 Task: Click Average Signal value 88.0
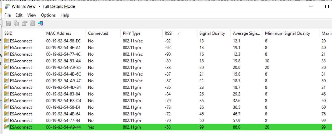[237, 127]
